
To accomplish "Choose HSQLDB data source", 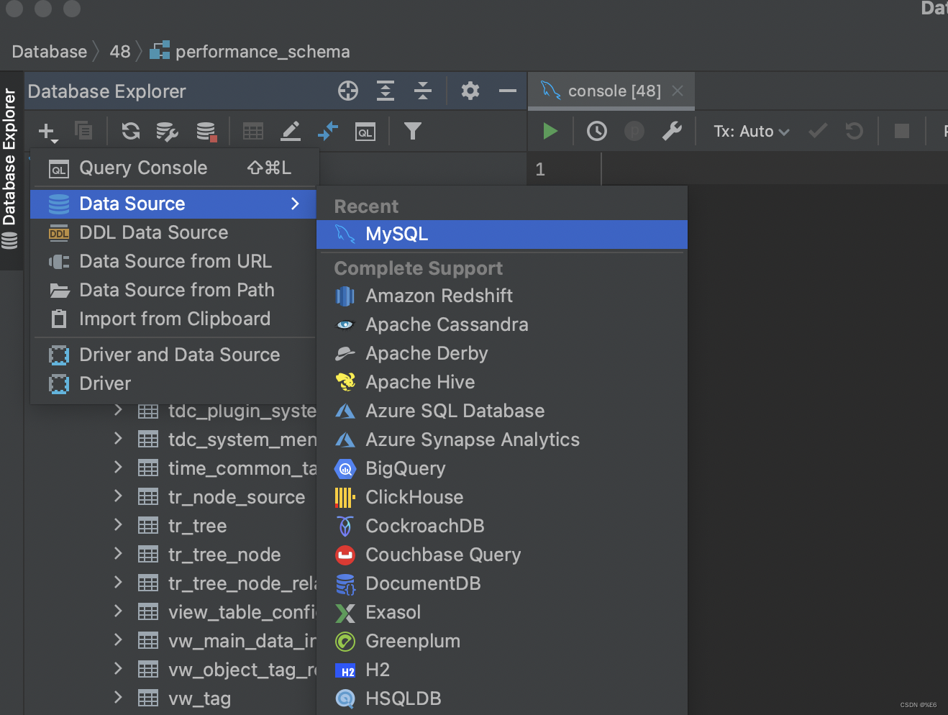I will (x=502, y=699).
